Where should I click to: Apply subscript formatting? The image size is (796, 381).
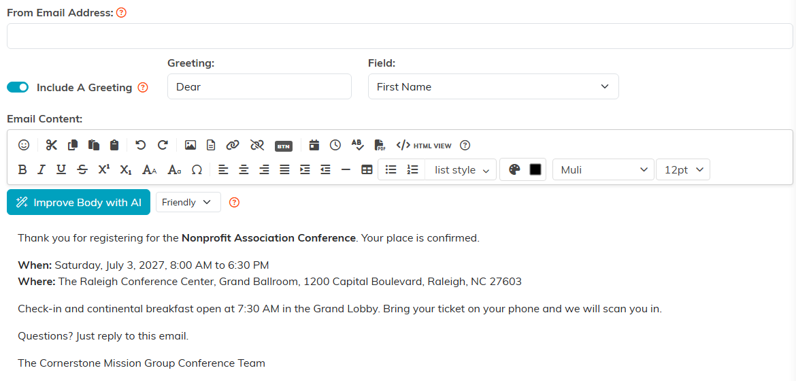tap(126, 169)
